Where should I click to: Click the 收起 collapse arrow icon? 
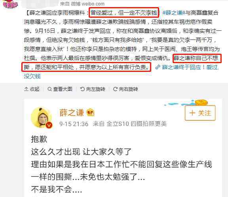point(26,89)
